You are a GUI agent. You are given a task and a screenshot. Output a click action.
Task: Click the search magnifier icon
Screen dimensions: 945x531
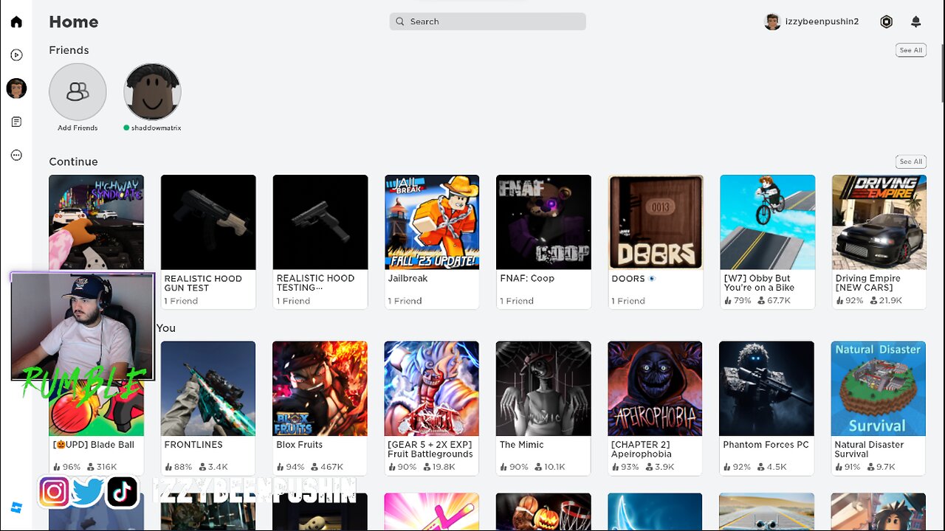tap(400, 21)
